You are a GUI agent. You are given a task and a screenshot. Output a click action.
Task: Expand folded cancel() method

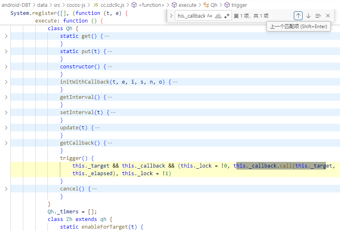pos(6,189)
